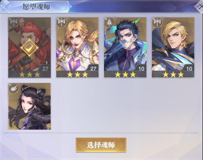
Task: Click the level 27 badge on red-haired card
Action: (x=45, y=68)
